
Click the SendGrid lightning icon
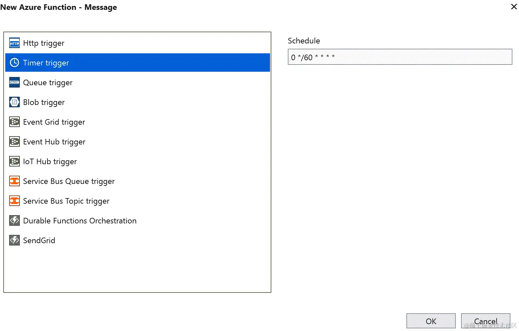pyautogui.click(x=14, y=240)
